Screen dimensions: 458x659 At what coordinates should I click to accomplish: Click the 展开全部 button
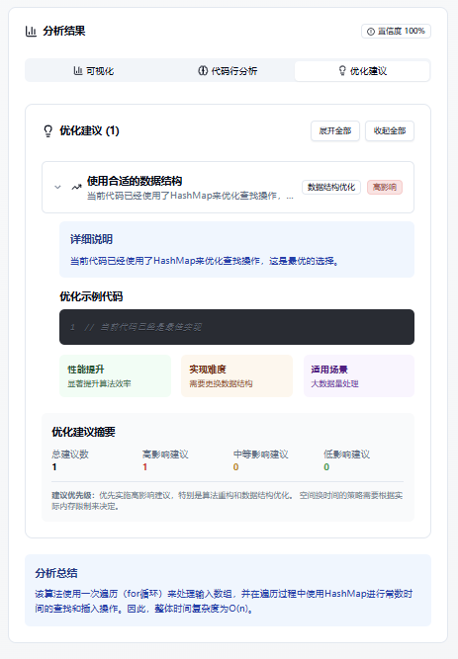pos(335,130)
